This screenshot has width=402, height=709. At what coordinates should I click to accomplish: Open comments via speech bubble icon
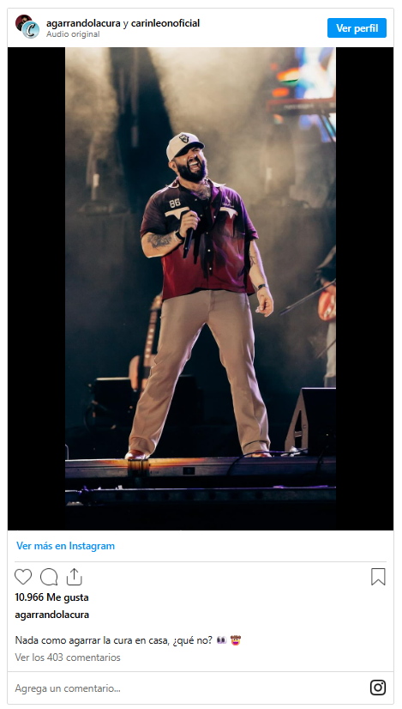pyautogui.click(x=49, y=577)
